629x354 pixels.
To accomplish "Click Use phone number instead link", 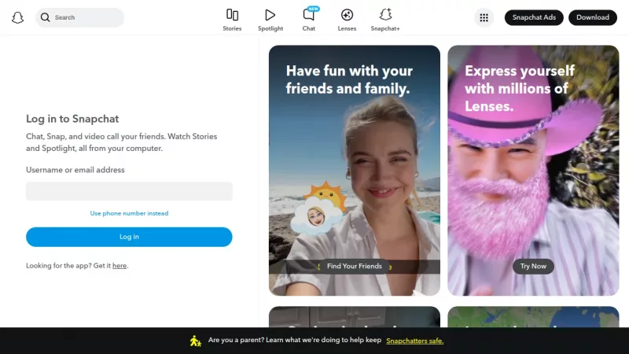I will tap(129, 213).
